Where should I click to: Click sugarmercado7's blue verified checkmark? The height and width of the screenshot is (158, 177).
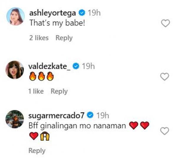pyautogui.click(x=91, y=115)
